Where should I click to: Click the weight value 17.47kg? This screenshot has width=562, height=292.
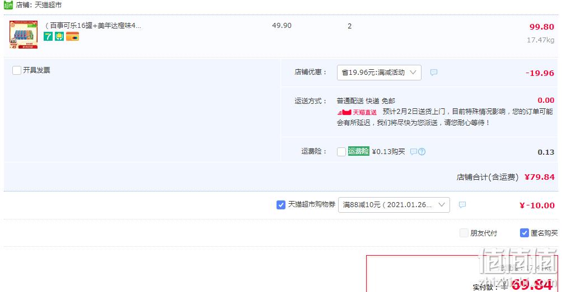541,40
